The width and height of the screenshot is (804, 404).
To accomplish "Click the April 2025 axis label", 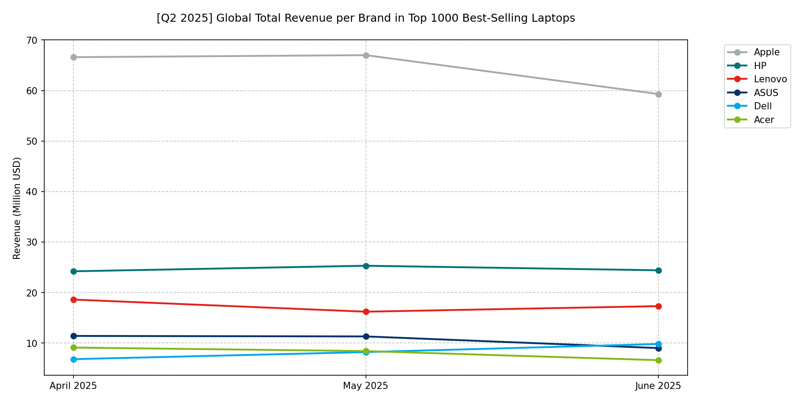I will point(73,386).
